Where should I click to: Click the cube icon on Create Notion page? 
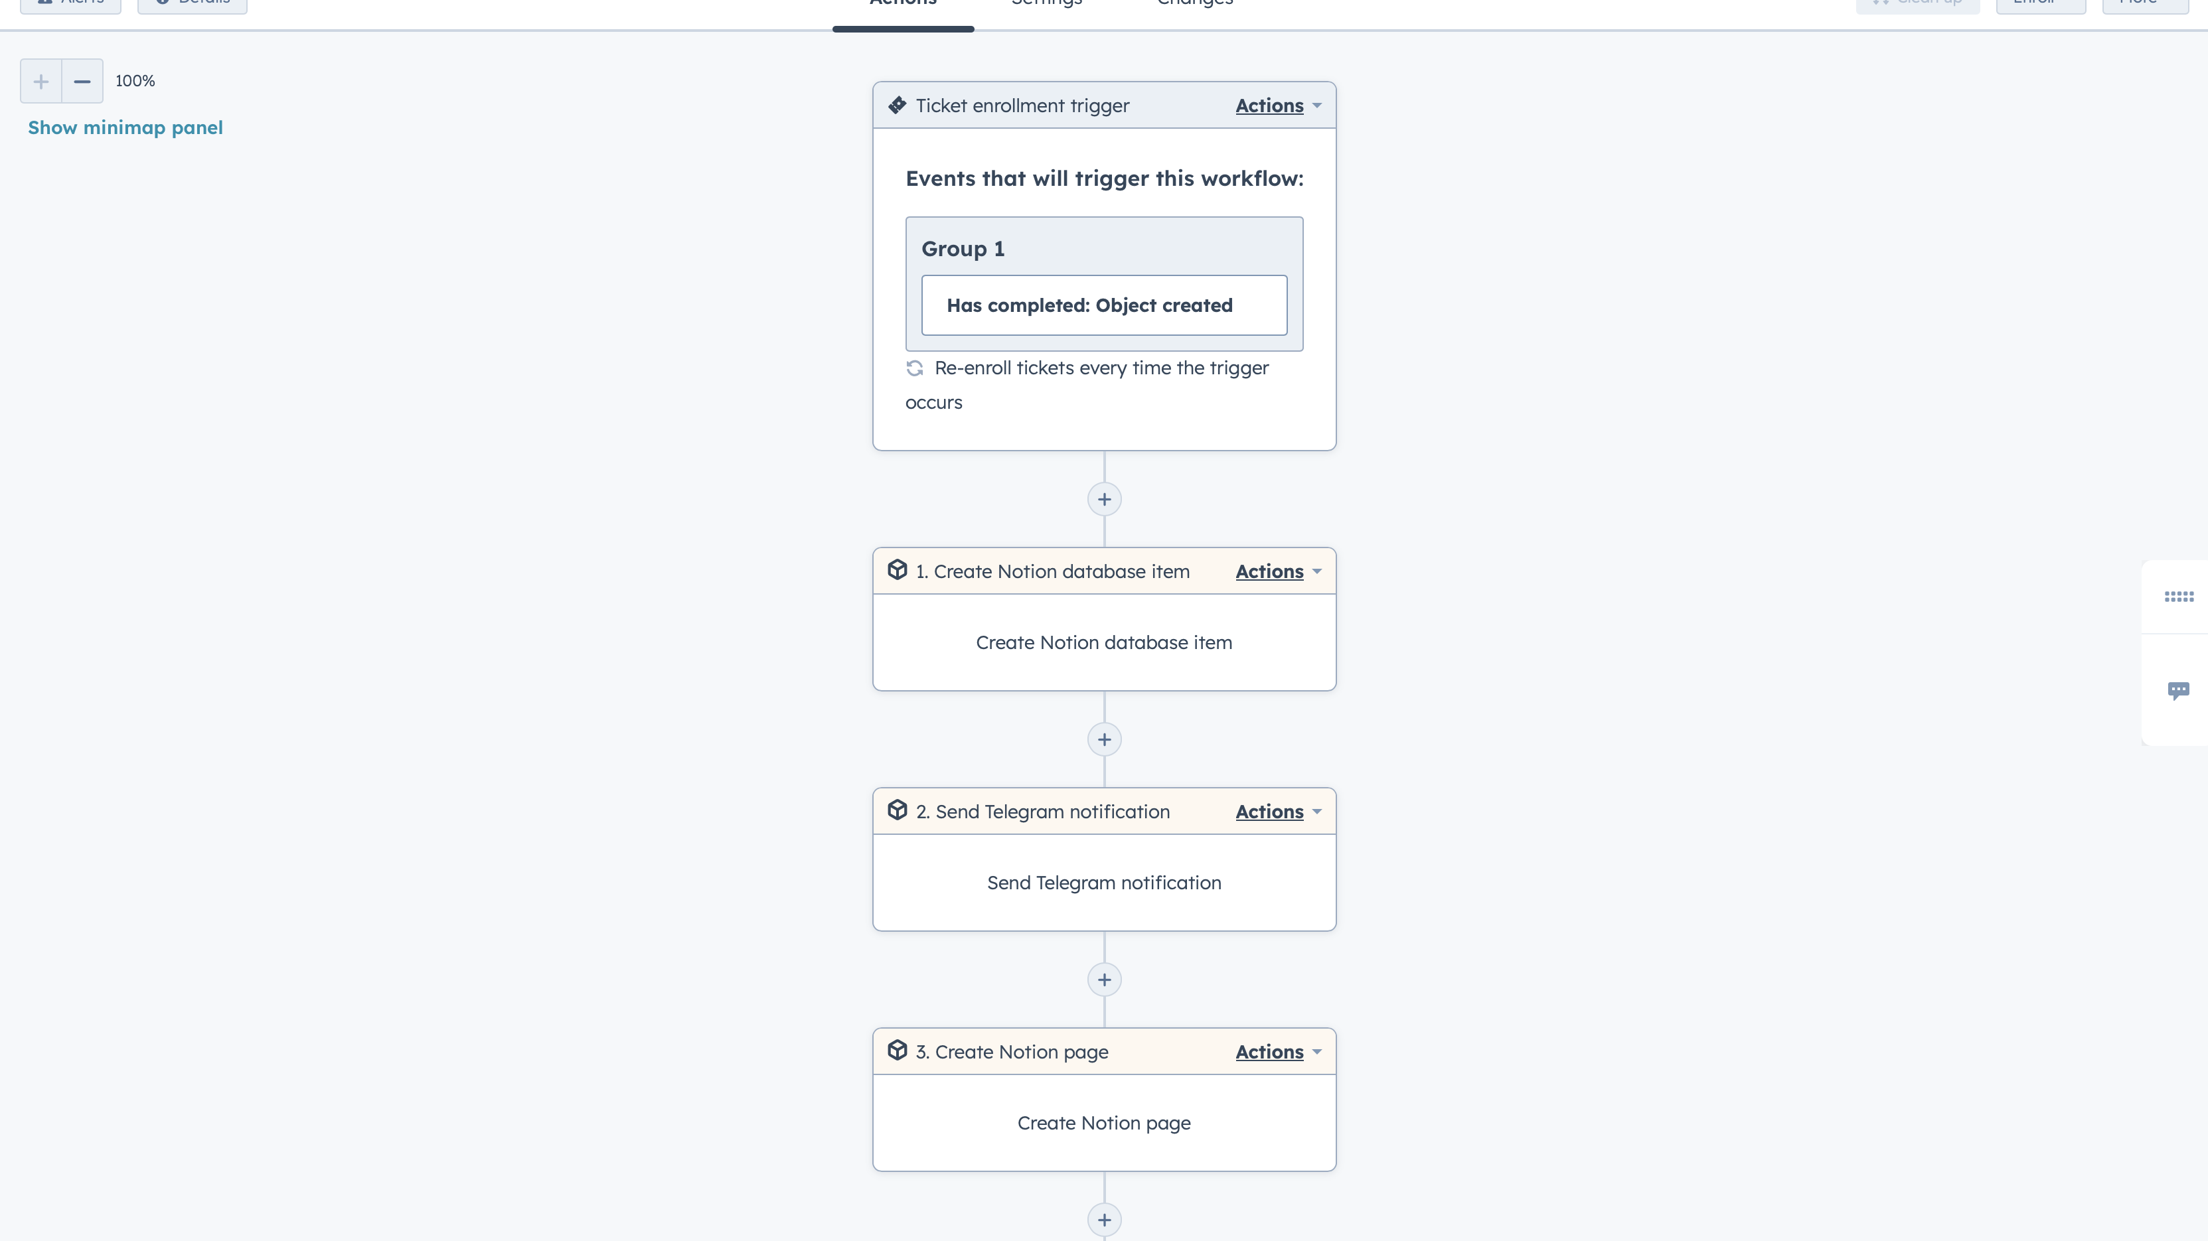click(x=897, y=1051)
